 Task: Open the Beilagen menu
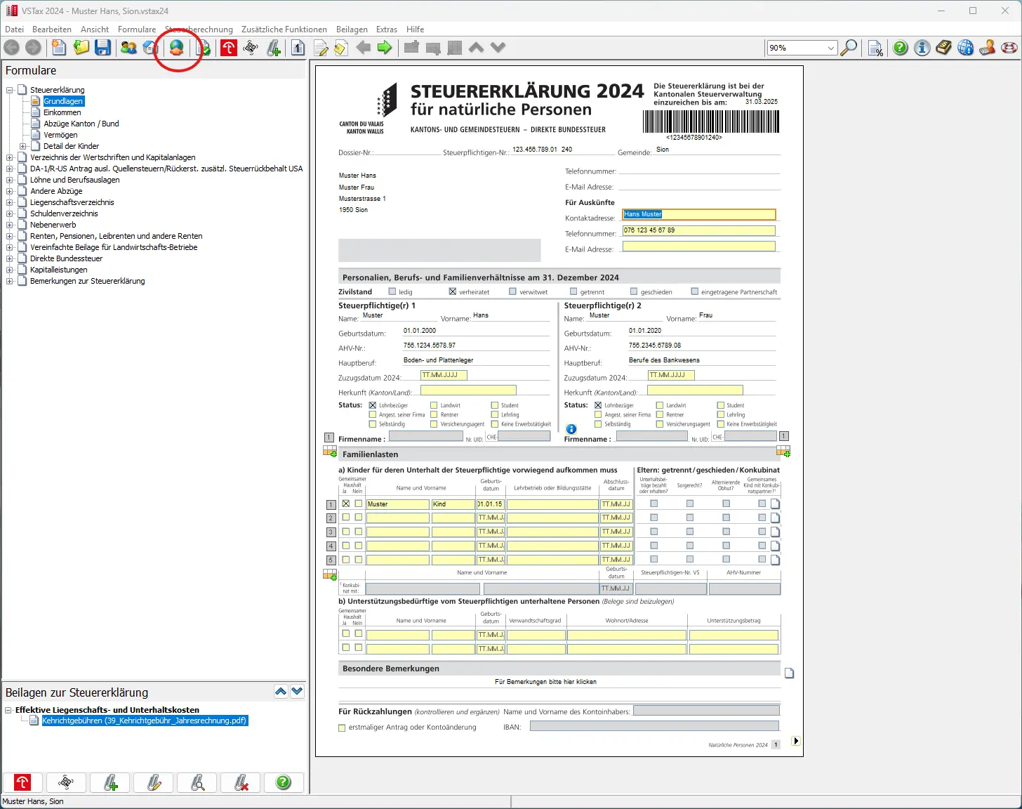click(352, 29)
